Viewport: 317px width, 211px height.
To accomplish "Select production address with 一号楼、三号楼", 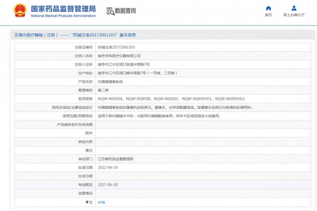I will point(137,73).
